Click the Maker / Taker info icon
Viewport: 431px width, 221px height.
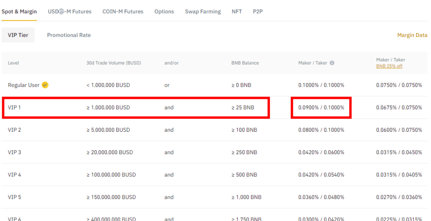[x=332, y=63]
